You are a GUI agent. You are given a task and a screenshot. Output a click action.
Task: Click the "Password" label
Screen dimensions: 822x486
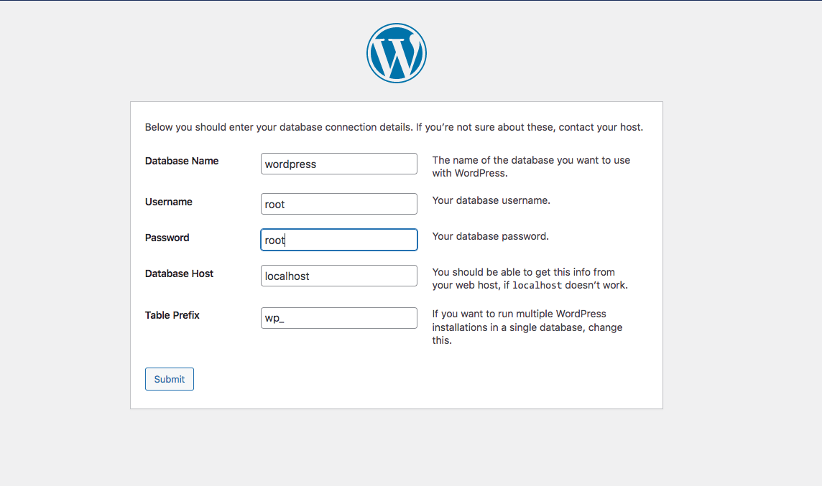click(167, 238)
